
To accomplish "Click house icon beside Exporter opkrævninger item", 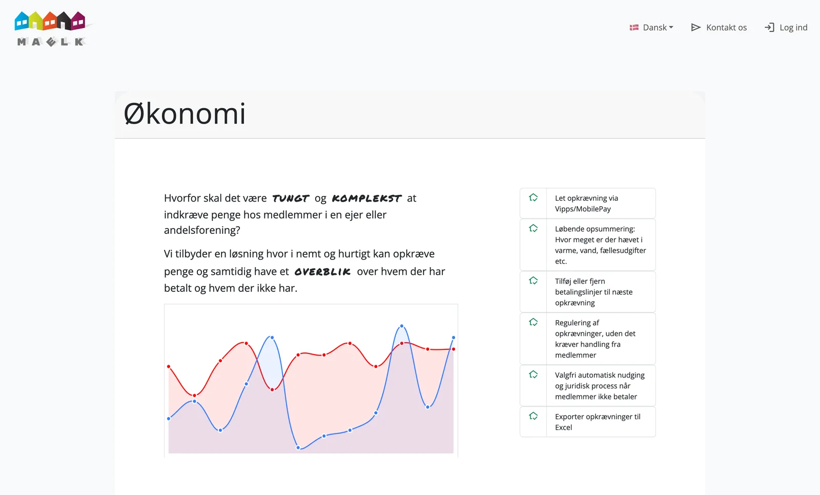I will [x=534, y=416].
